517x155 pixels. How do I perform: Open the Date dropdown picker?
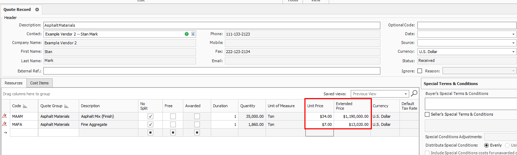click(513, 34)
